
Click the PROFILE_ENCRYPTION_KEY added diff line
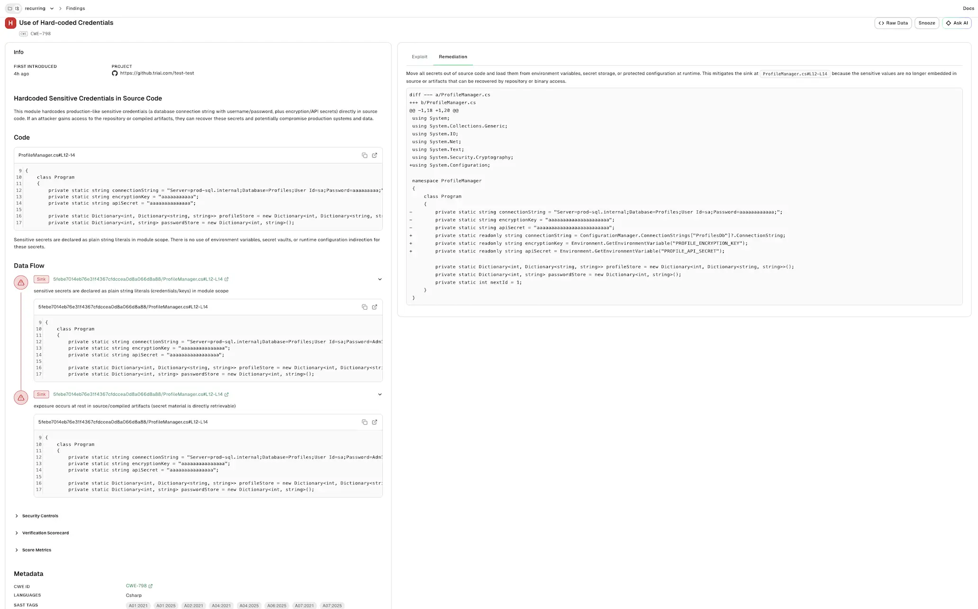(x=579, y=243)
